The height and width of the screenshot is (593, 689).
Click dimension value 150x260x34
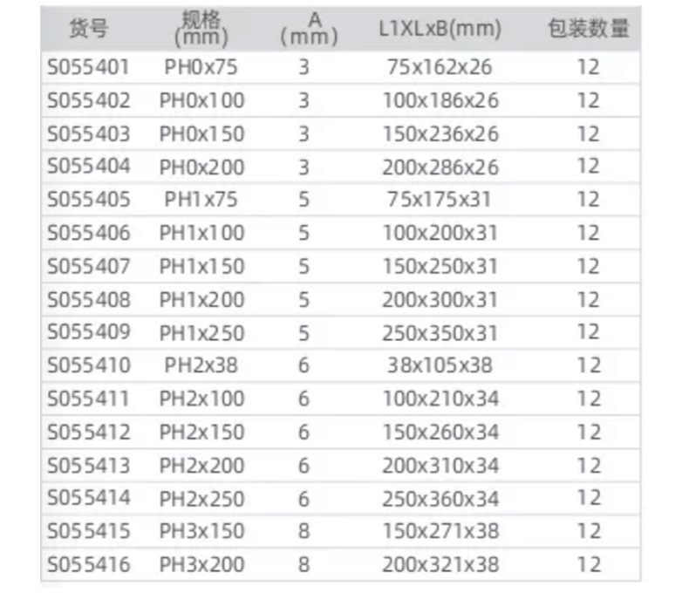[x=440, y=432]
